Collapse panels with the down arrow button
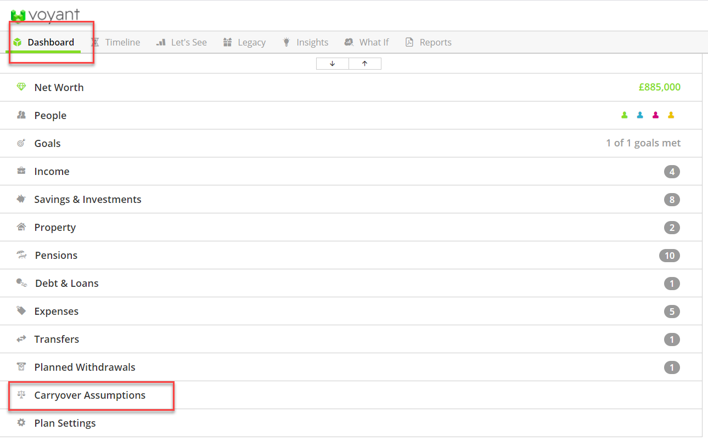The image size is (708, 447). pos(332,64)
